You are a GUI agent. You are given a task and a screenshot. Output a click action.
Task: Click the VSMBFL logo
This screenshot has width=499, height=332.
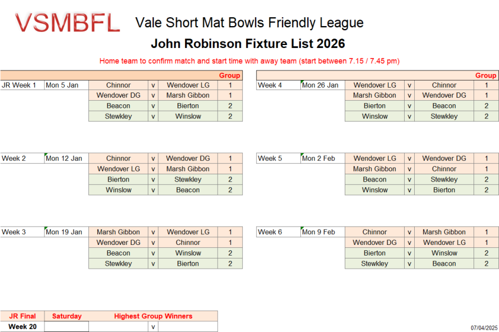(67, 23)
